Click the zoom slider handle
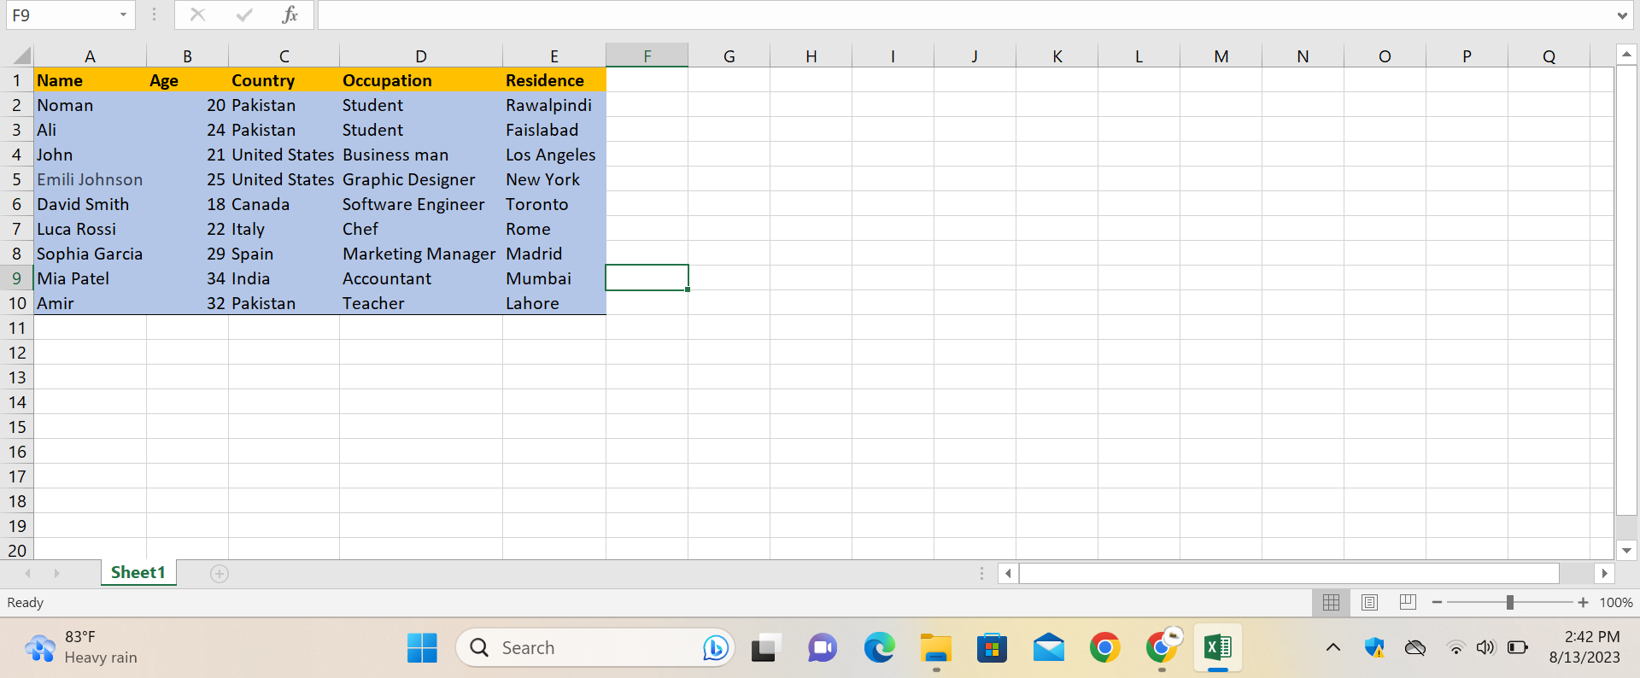 1509,603
